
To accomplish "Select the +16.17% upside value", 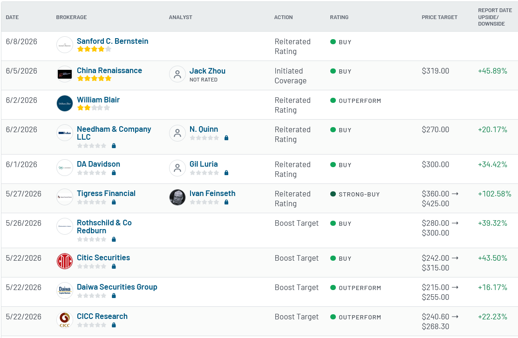I will [x=492, y=288].
